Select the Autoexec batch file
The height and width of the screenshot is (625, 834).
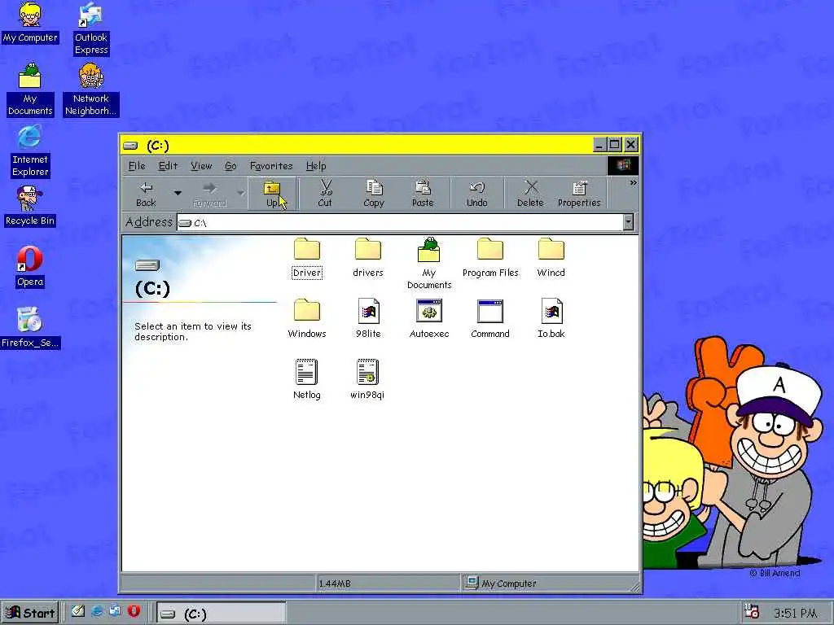(x=429, y=319)
